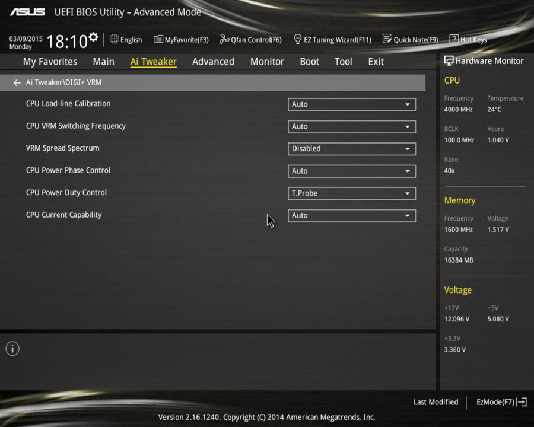Switch to the Monitor tab
534x427 pixels.
(x=267, y=62)
